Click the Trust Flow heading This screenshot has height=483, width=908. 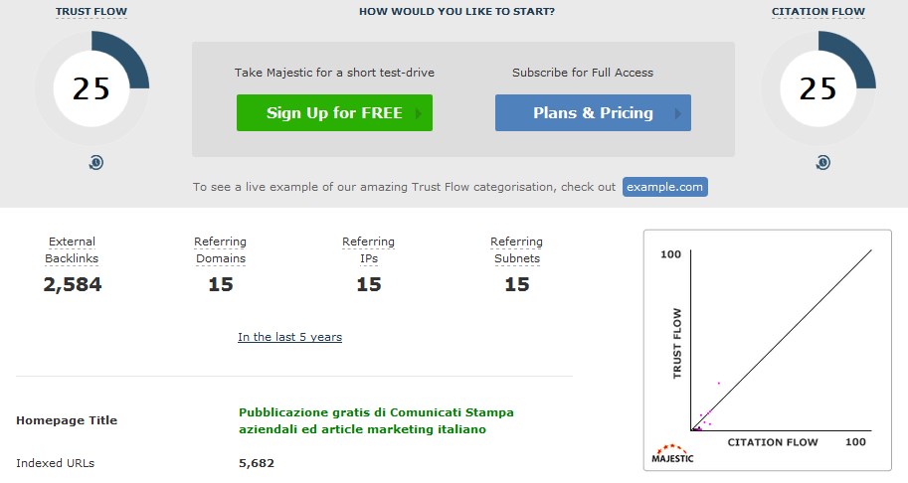click(91, 12)
